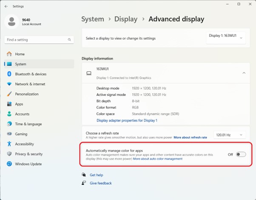256x200 pixels.
Task: Click the Personalization paintbrush icon
Action: pyautogui.click(x=9, y=94)
